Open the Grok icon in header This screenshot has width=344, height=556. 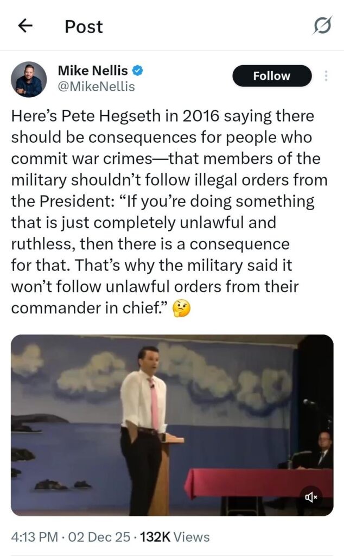pyautogui.click(x=322, y=26)
